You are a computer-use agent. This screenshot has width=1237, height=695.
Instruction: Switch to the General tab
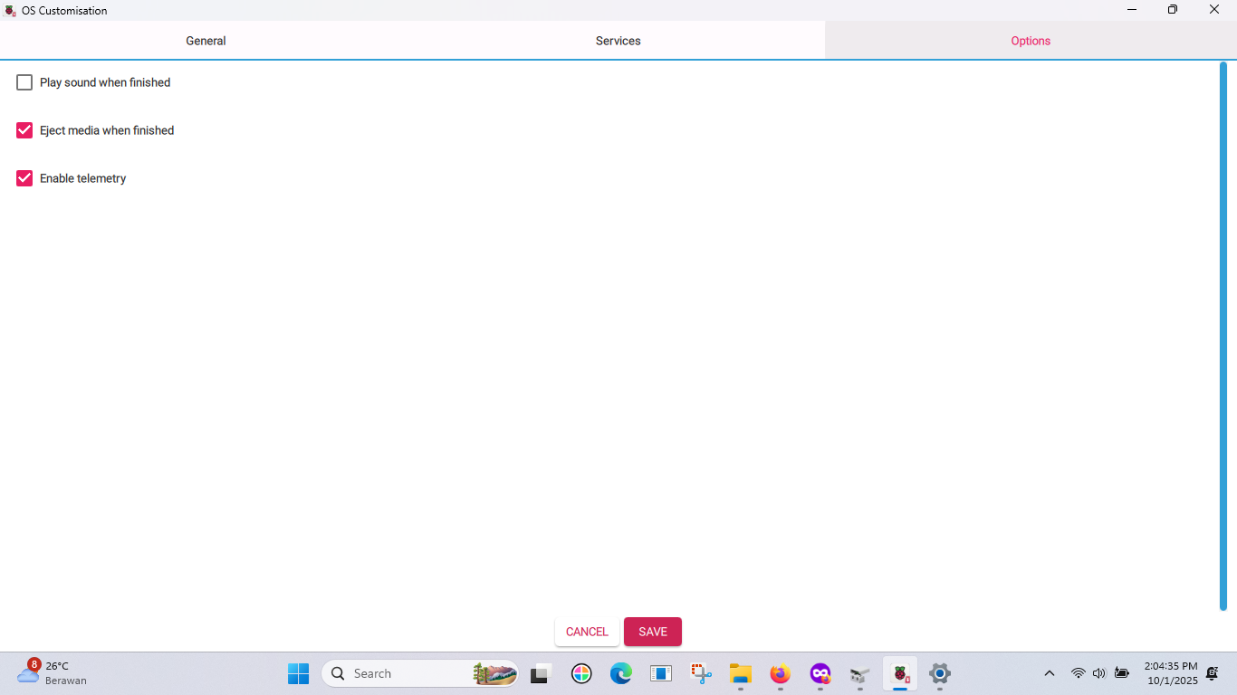[x=206, y=41]
